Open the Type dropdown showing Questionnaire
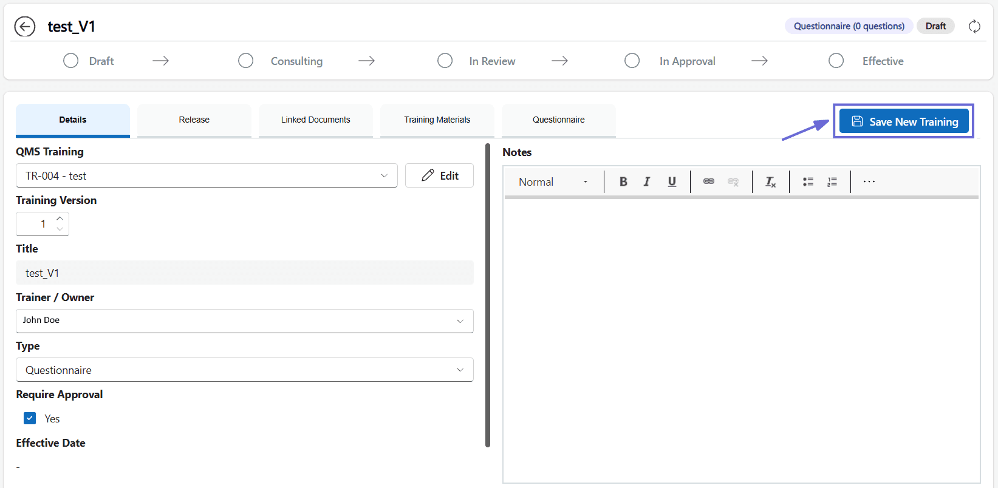The height and width of the screenshot is (488, 998). tap(245, 370)
